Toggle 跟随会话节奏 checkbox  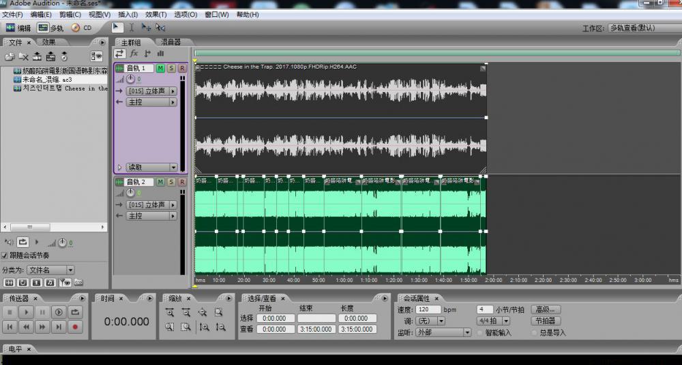4,255
